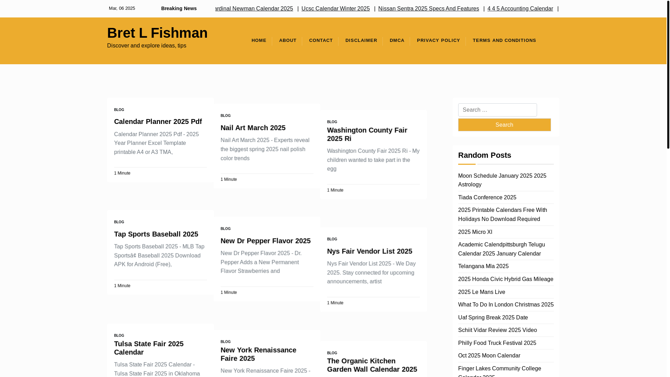The height and width of the screenshot is (377, 670).
Task: Click the BLOG tag above The Organic Kitchen Garden
Action: coord(332,353)
